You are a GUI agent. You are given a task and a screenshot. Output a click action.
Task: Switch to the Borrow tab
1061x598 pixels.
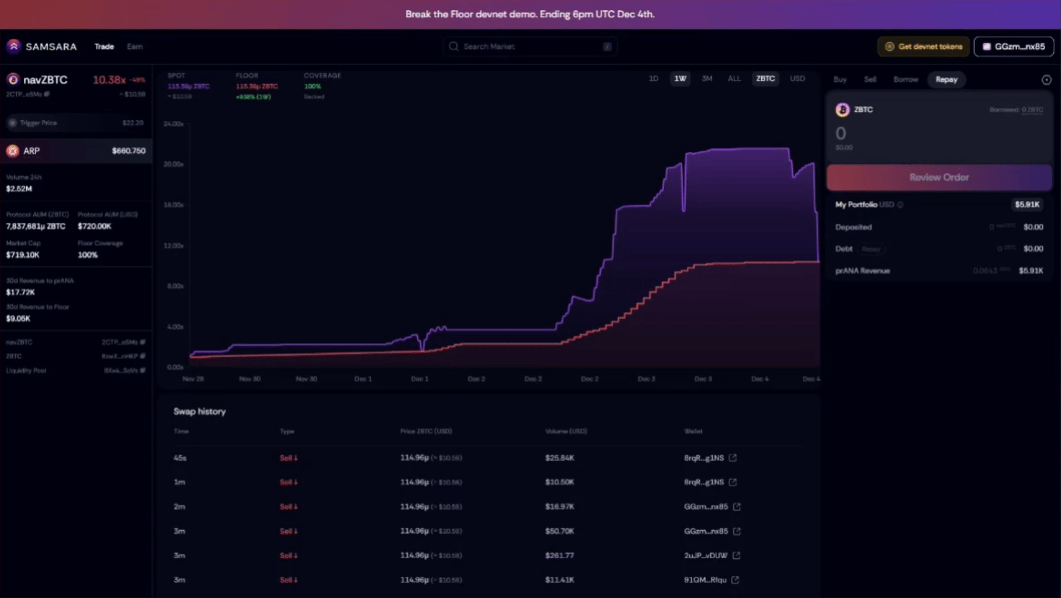(906, 79)
